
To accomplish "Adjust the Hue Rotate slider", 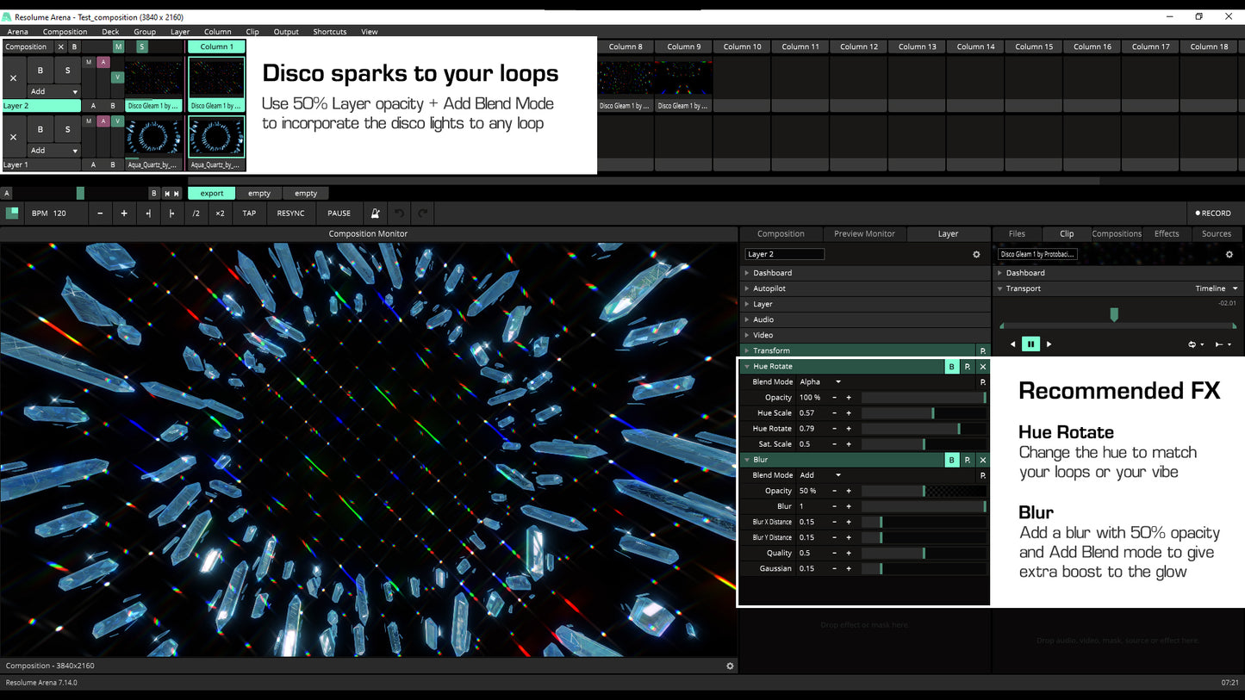I will (923, 429).
